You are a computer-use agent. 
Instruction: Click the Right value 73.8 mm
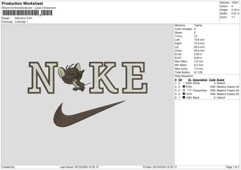199,43
